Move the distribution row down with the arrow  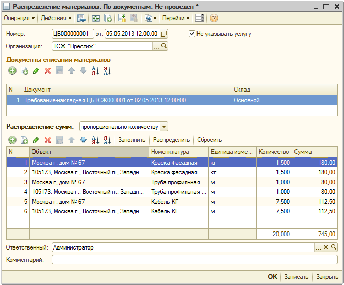[x=83, y=140]
